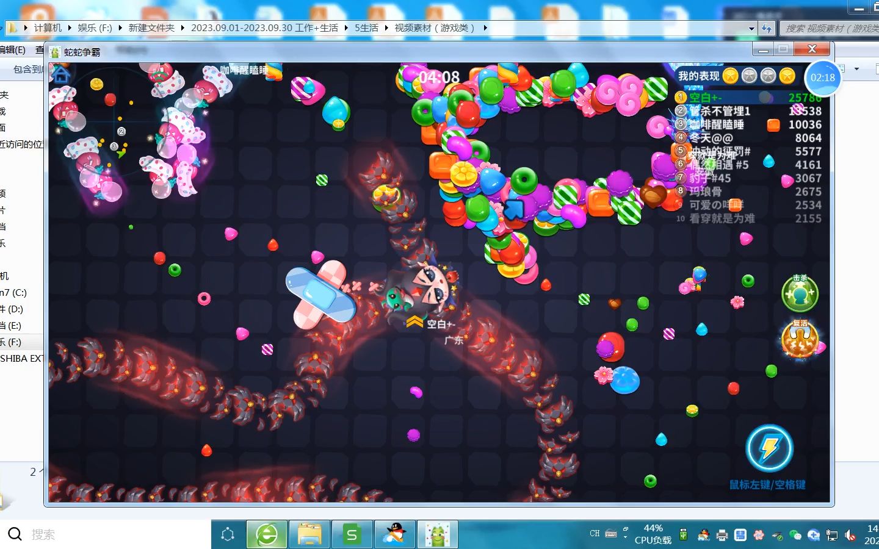
Task: Click the blue 02:18 countdown bubble
Action: tap(822, 77)
